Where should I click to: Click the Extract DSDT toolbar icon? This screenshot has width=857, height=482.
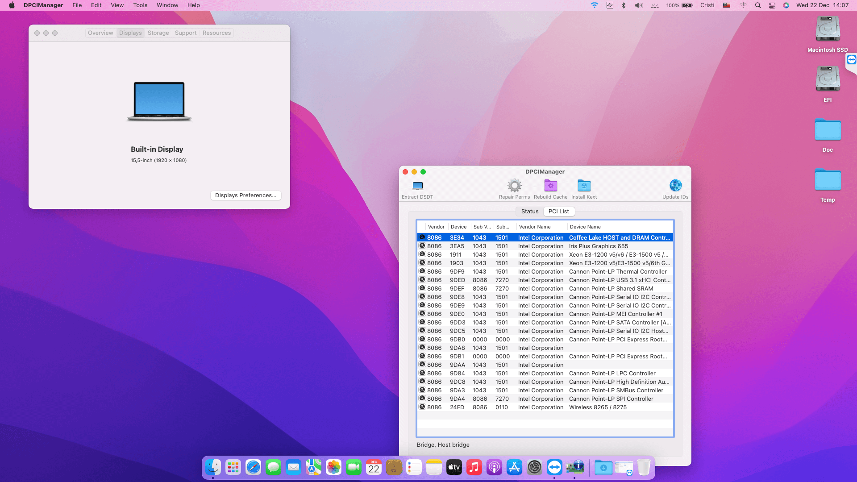418,186
